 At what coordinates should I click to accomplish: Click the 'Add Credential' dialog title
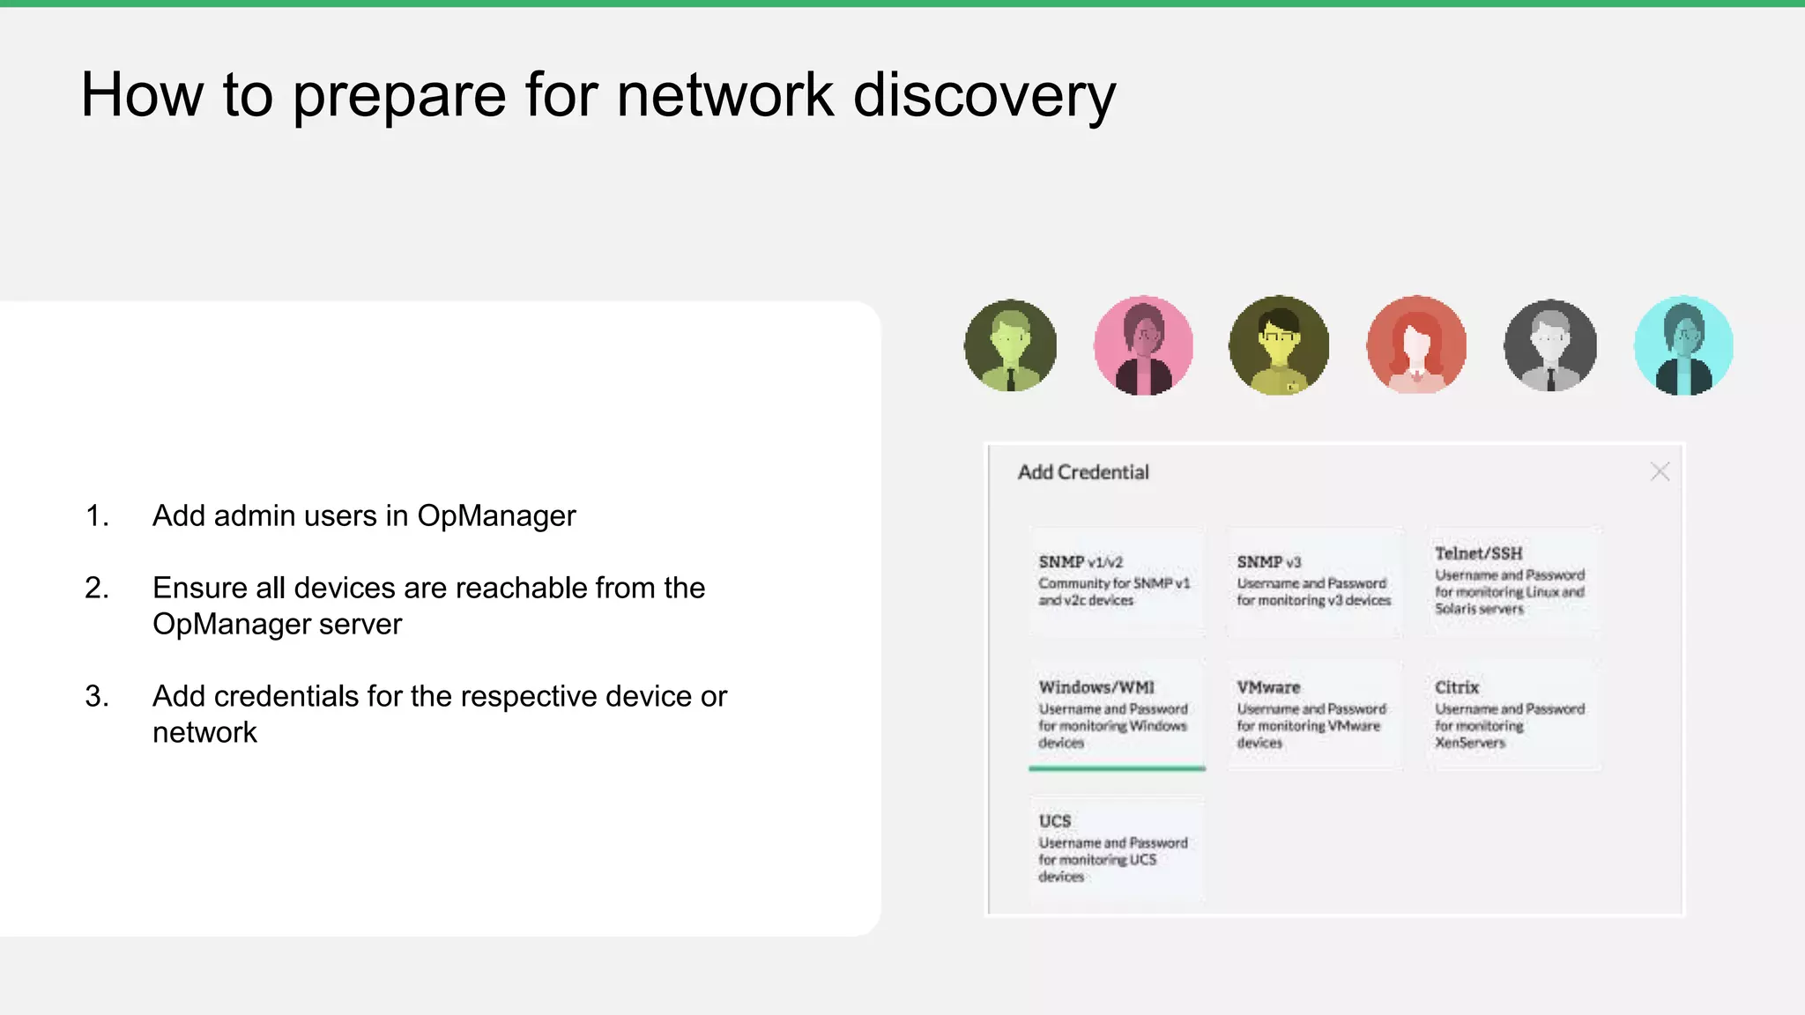(1083, 472)
